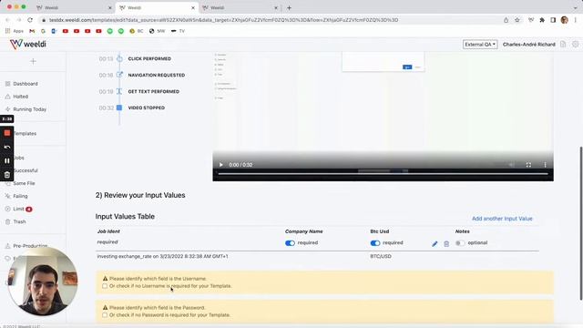This screenshot has height=328, width=583.
Task: Open the TV bookmark
Action: pos(178,31)
